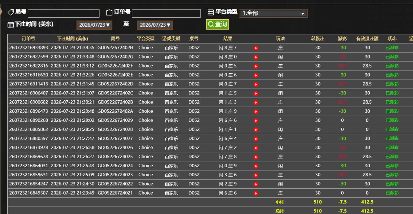Click 已派彩 status of order 260723216933893
413x214 pixels.
[x=392, y=48]
